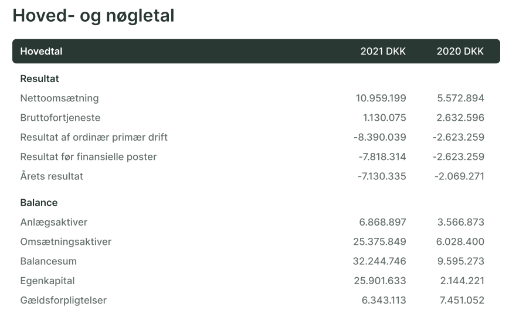
Task: Click the 2020 DKK column header
Action: click(460, 51)
